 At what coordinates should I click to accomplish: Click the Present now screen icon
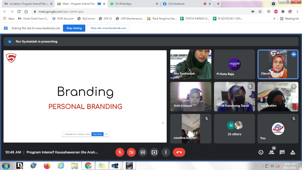[154, 152]
